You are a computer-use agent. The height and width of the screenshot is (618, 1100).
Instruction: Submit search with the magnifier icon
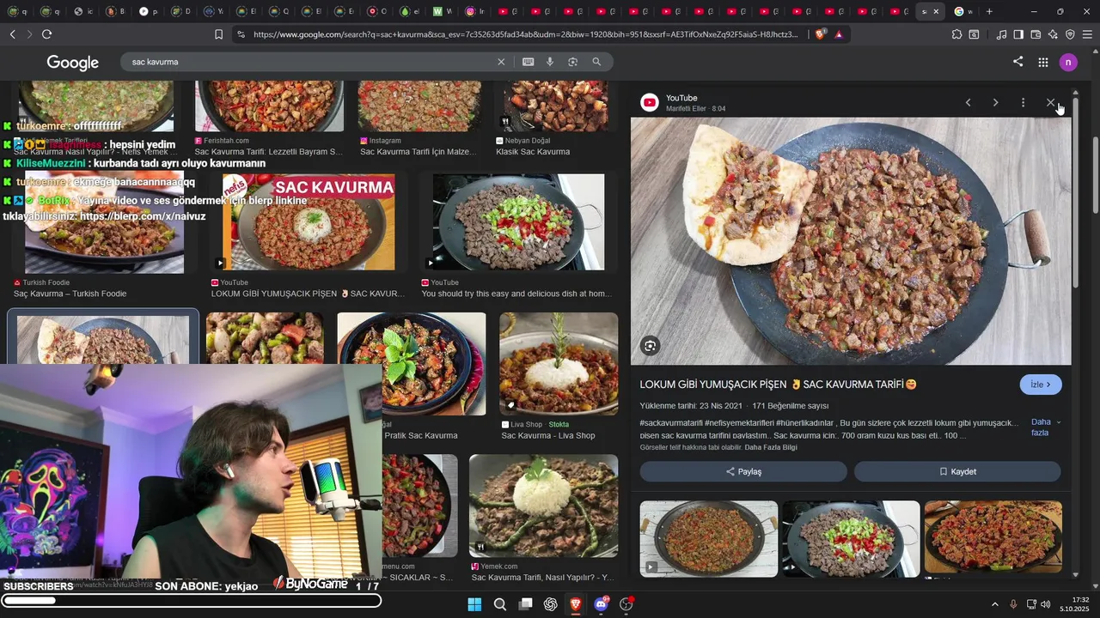coord(596,62)
